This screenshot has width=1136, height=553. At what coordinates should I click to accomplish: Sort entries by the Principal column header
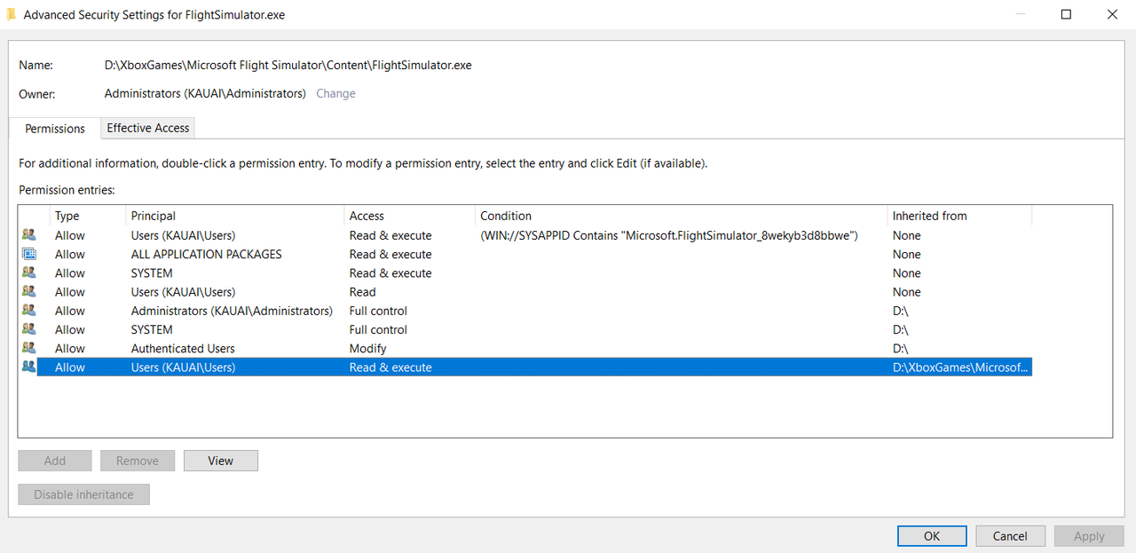tap(235, 216)
